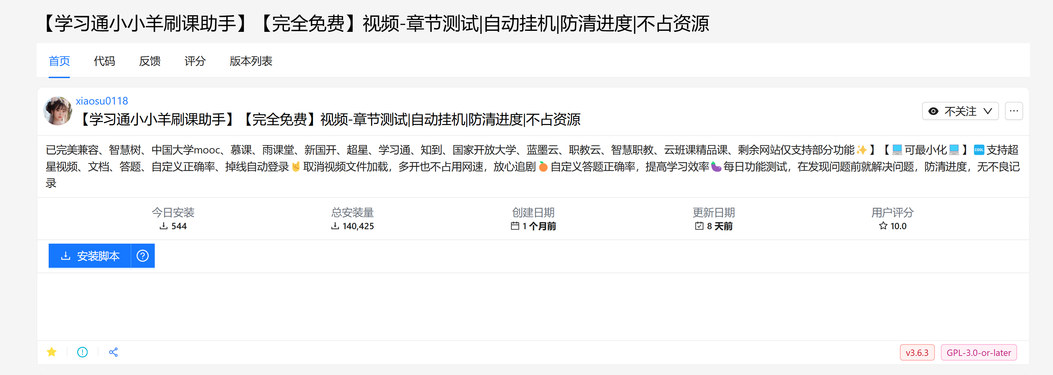The width and height of the screenshot is (1053, 375).
Task: Click the v3.6.3 version tag
Action: (x=917, y=353)
